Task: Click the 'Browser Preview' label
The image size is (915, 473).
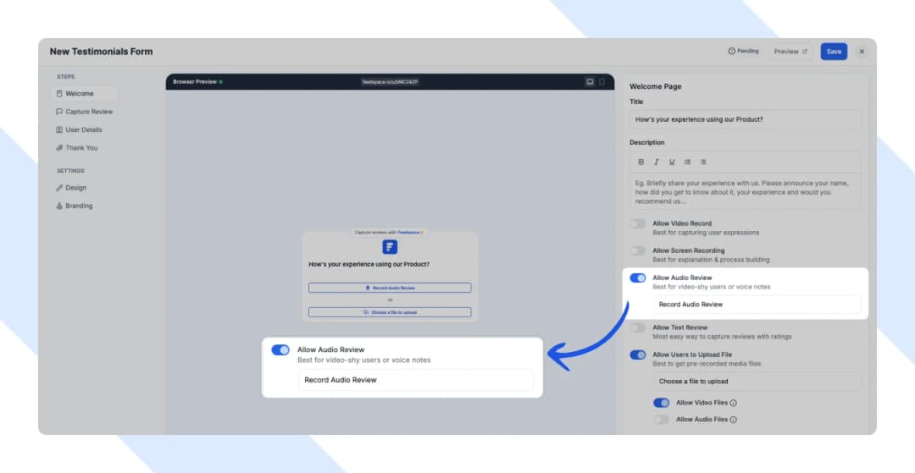Action: [x=194, y=82]
